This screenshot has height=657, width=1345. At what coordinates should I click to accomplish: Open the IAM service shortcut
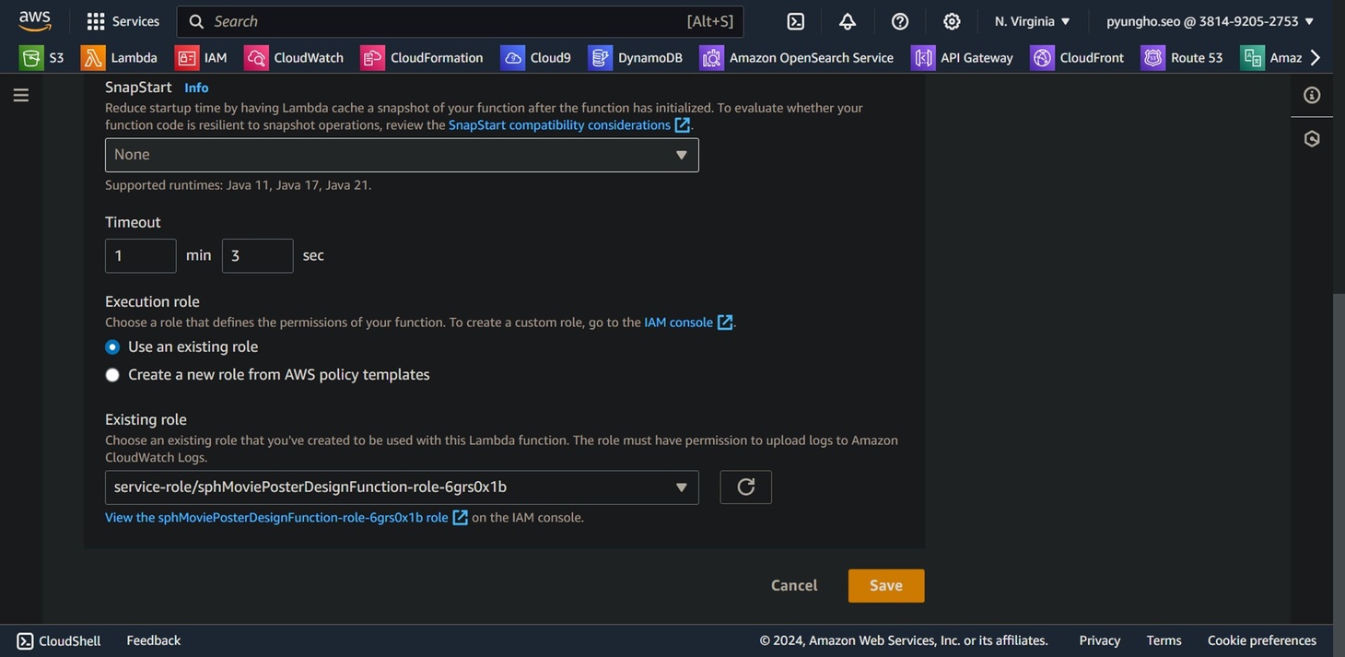click(x=202, y=57)
